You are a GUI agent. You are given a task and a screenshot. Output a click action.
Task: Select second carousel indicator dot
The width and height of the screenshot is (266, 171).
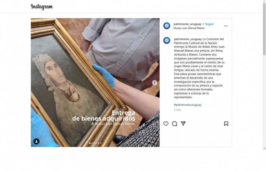point(92,143)
